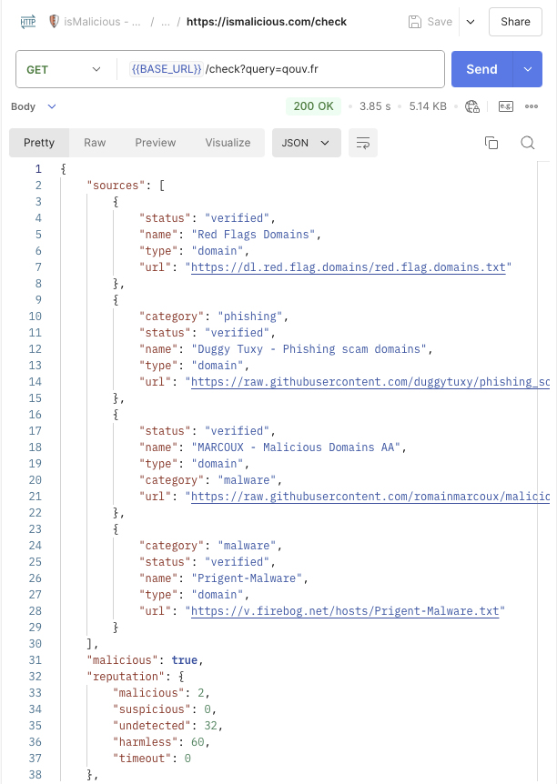This screenshot has width=557, height=784.
Task: Open the Visualize tab
Action: click(x=227, y=143)
